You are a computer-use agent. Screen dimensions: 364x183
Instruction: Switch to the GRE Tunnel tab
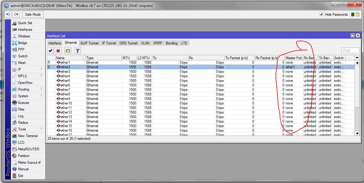128,43
